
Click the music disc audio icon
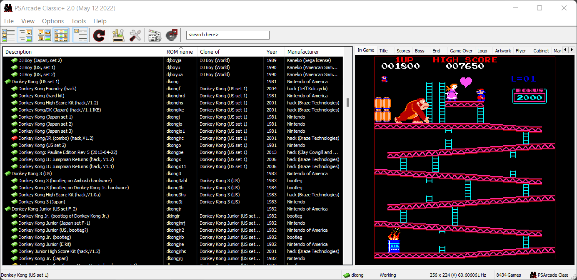click(x=172, y=35)
